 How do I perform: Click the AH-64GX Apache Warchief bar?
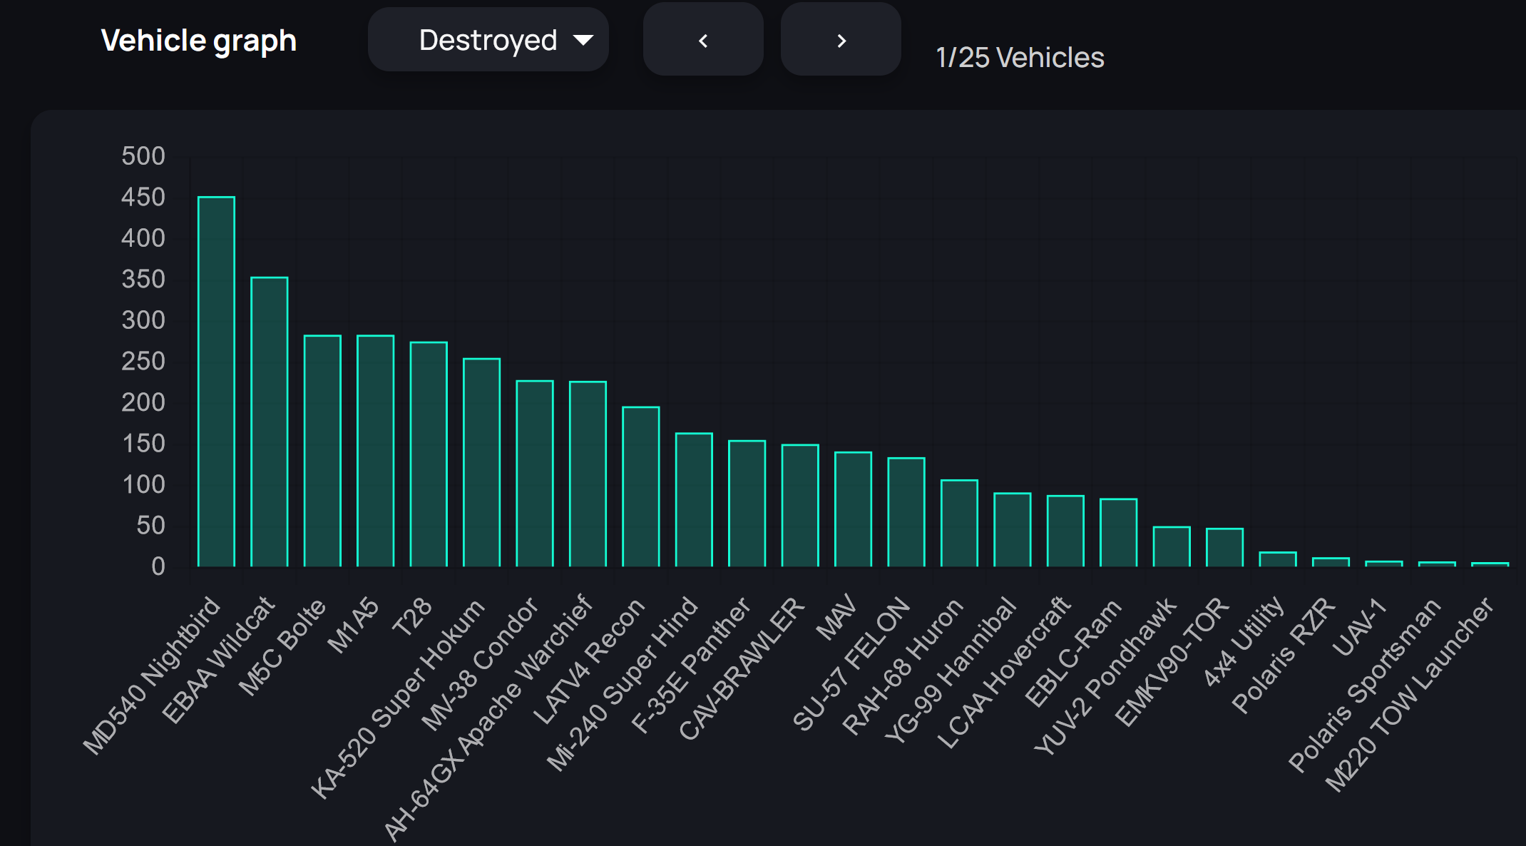point(588,474)
